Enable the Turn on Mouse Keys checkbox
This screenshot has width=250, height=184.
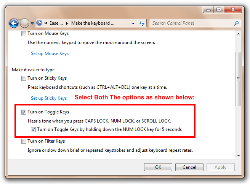pos(24,33)
